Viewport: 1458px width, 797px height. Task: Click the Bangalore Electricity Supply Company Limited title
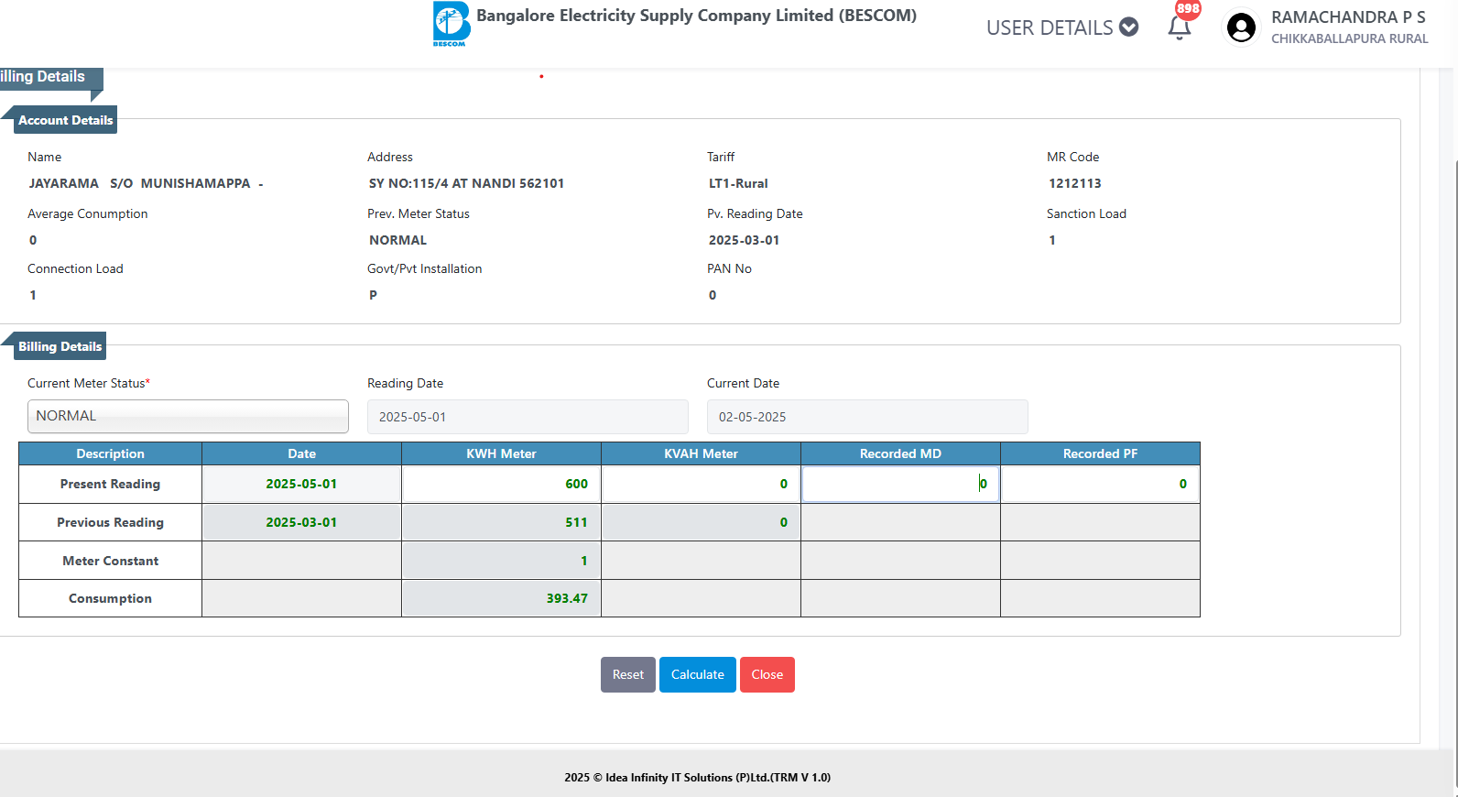[696, 16]
